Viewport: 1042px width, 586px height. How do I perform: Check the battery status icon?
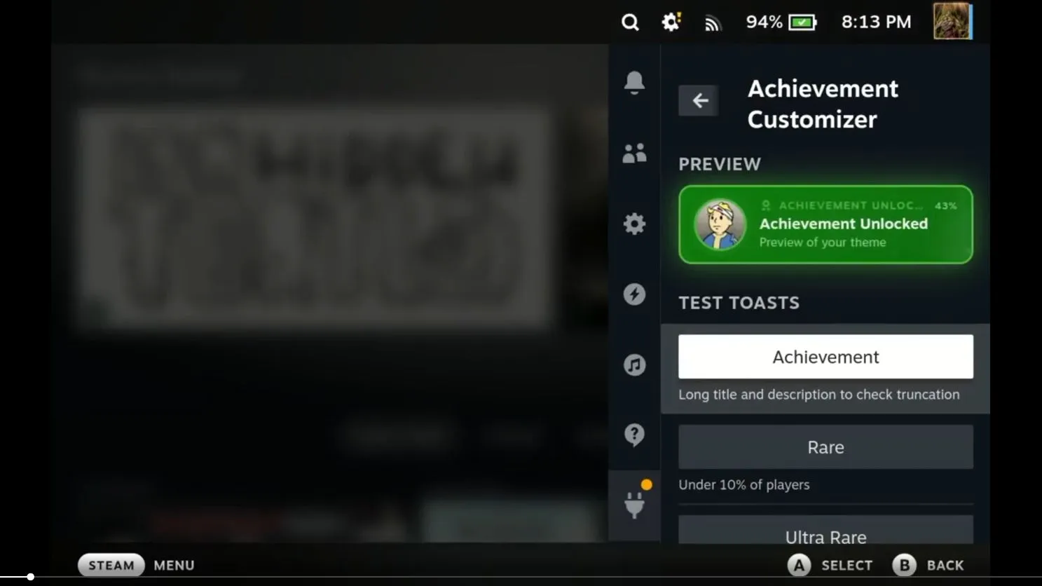[802, 22]
